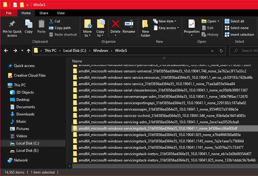This screenshot has width=258, height=176.
Task: Go back with the left arrow button
Action: [x=6, y=51]
